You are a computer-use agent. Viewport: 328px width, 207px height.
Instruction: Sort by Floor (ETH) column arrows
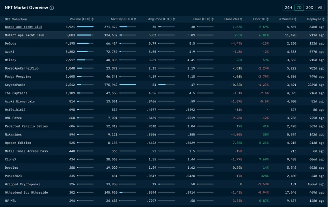[212, 19]
